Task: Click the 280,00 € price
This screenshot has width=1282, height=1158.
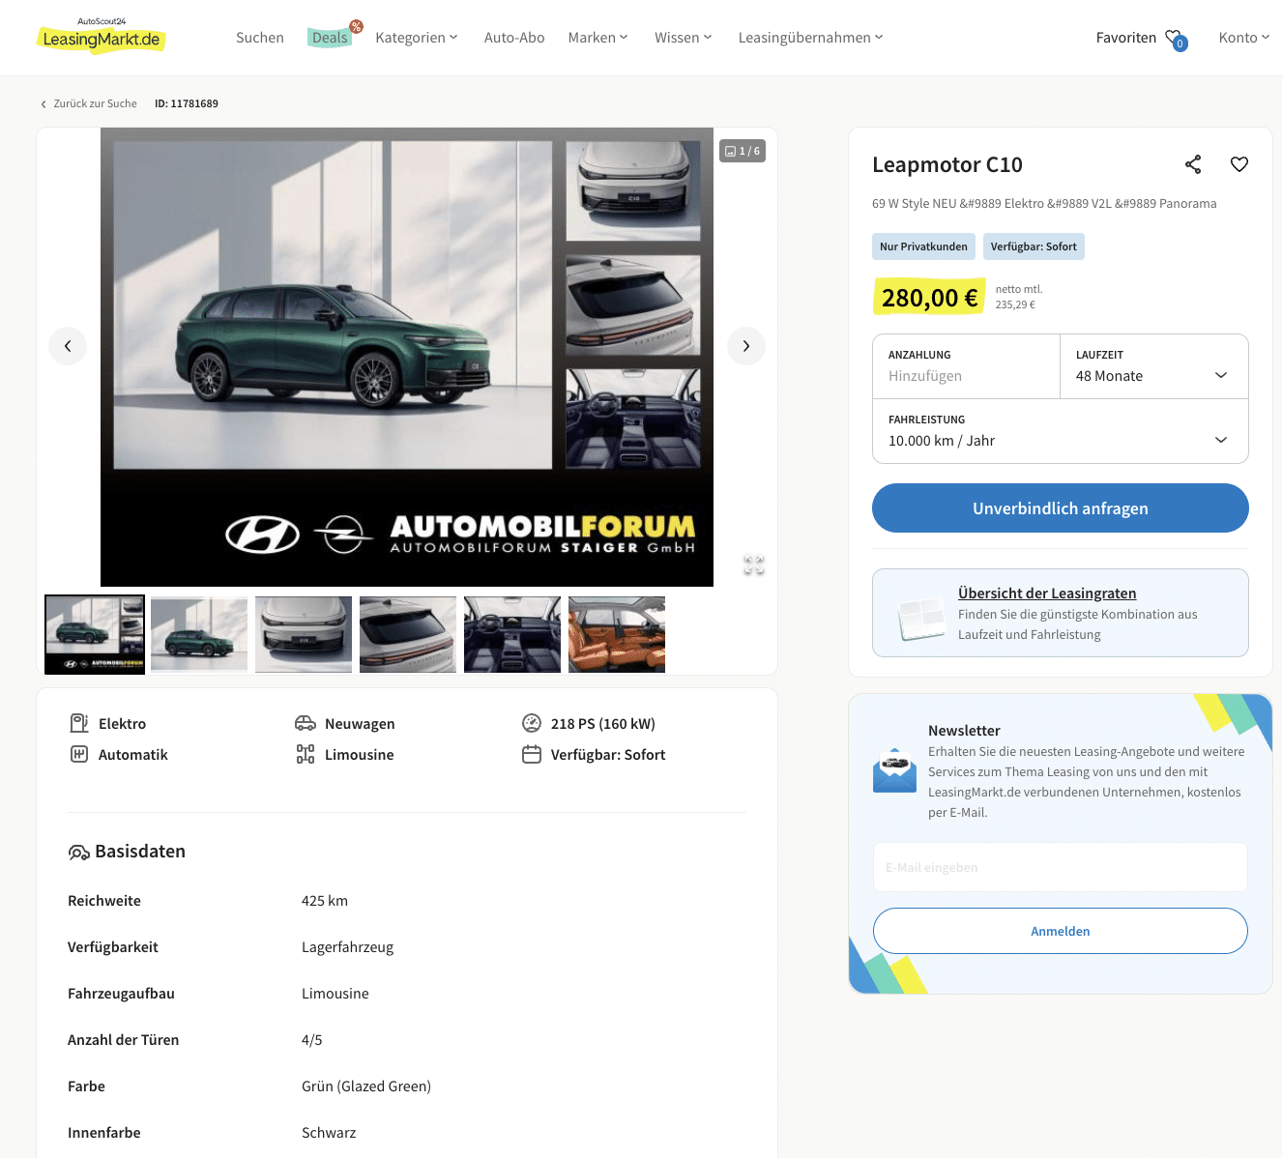Action: (929, 298)
